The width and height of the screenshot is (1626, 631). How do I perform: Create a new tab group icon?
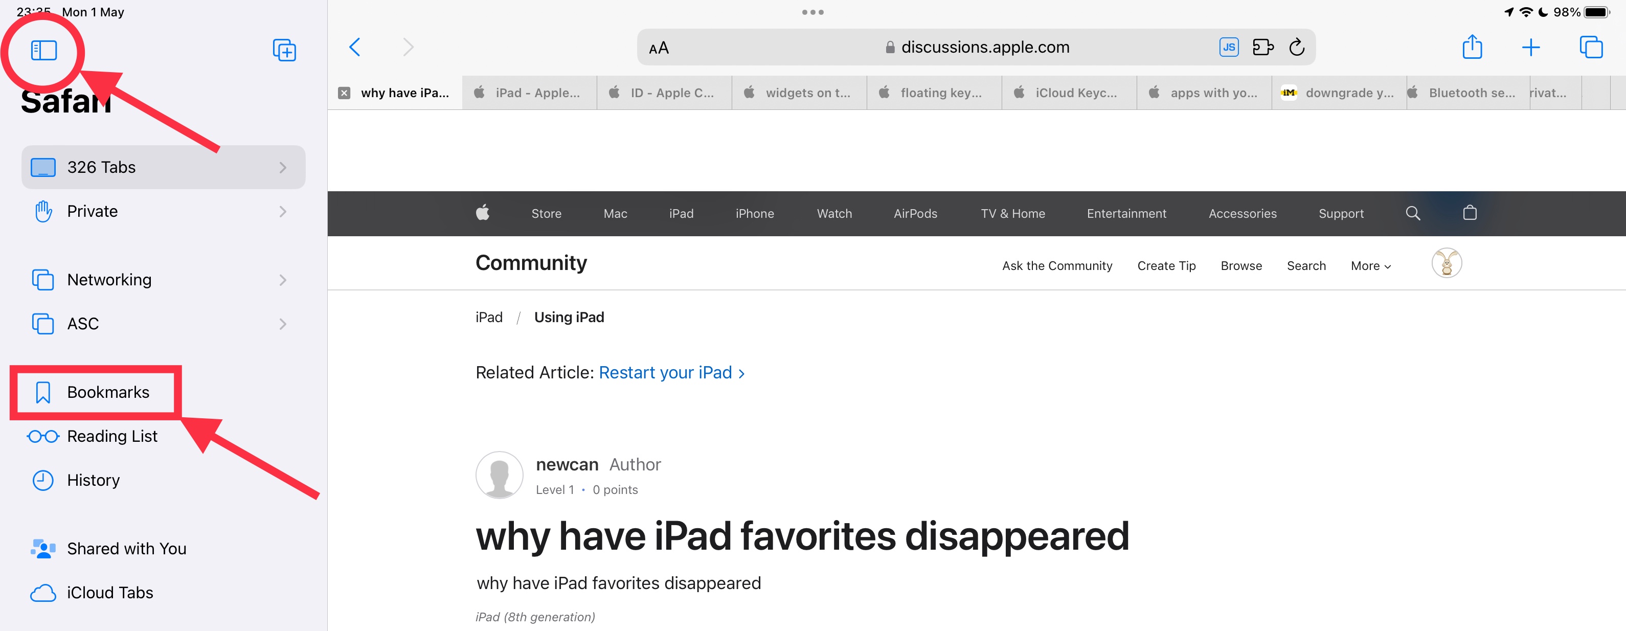click(x=284, y=50)
